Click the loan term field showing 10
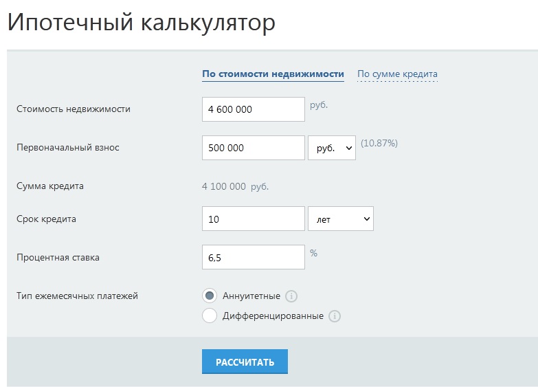 pyautogui.click(x=253, y=219)
